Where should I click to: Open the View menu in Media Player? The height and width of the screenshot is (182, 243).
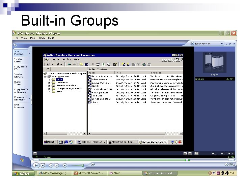[x=24, y=38]
